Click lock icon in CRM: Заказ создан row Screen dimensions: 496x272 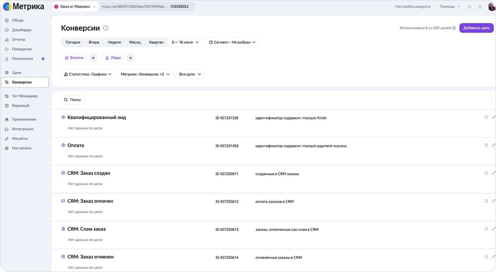pos(486,173)
